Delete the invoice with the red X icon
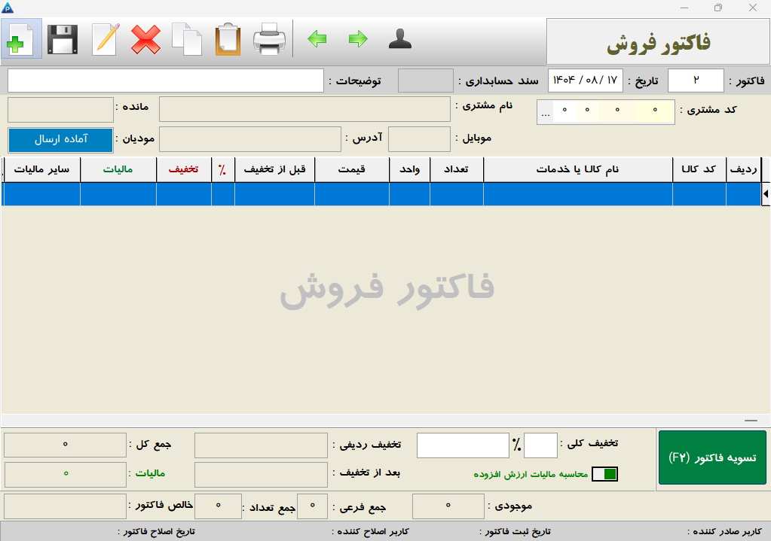Screen dimensions: 771x541 point(146,38)
